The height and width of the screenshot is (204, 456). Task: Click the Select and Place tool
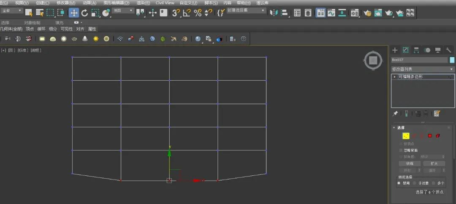(x=106, y=13)
